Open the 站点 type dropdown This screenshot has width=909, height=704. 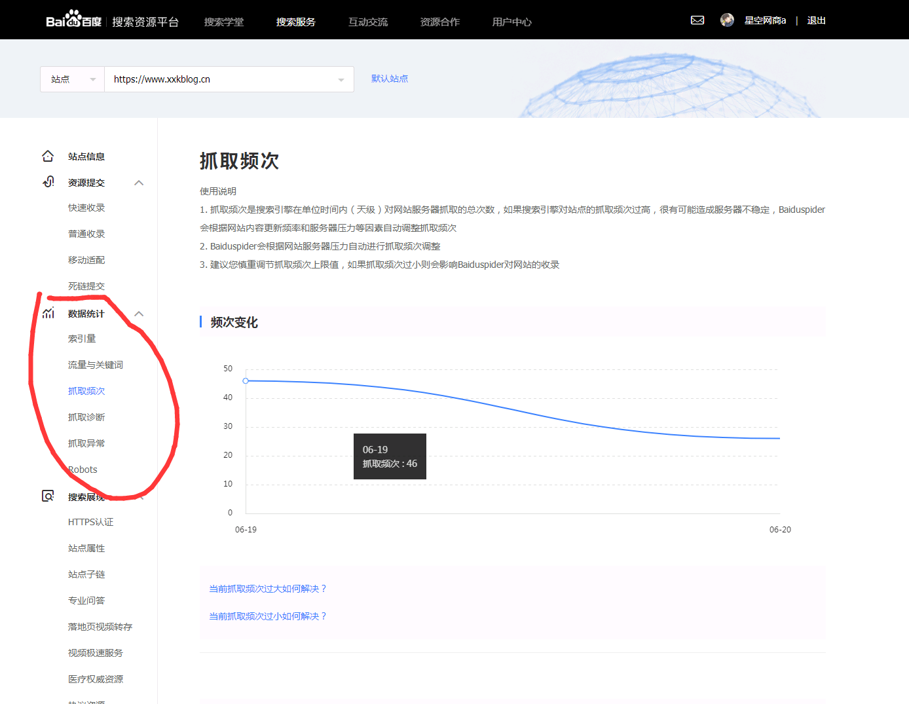73,79
